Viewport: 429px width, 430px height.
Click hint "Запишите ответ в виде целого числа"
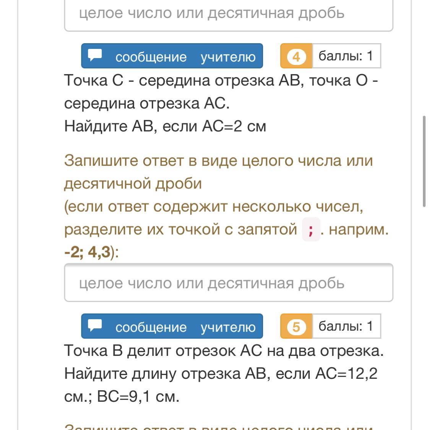point(218,161)
